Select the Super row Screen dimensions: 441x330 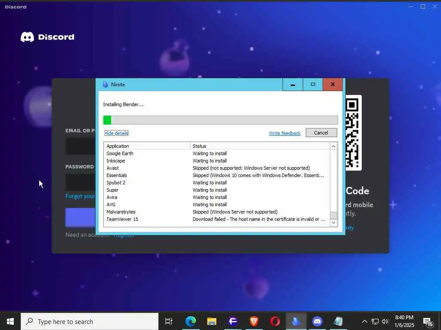coord(217,190)
